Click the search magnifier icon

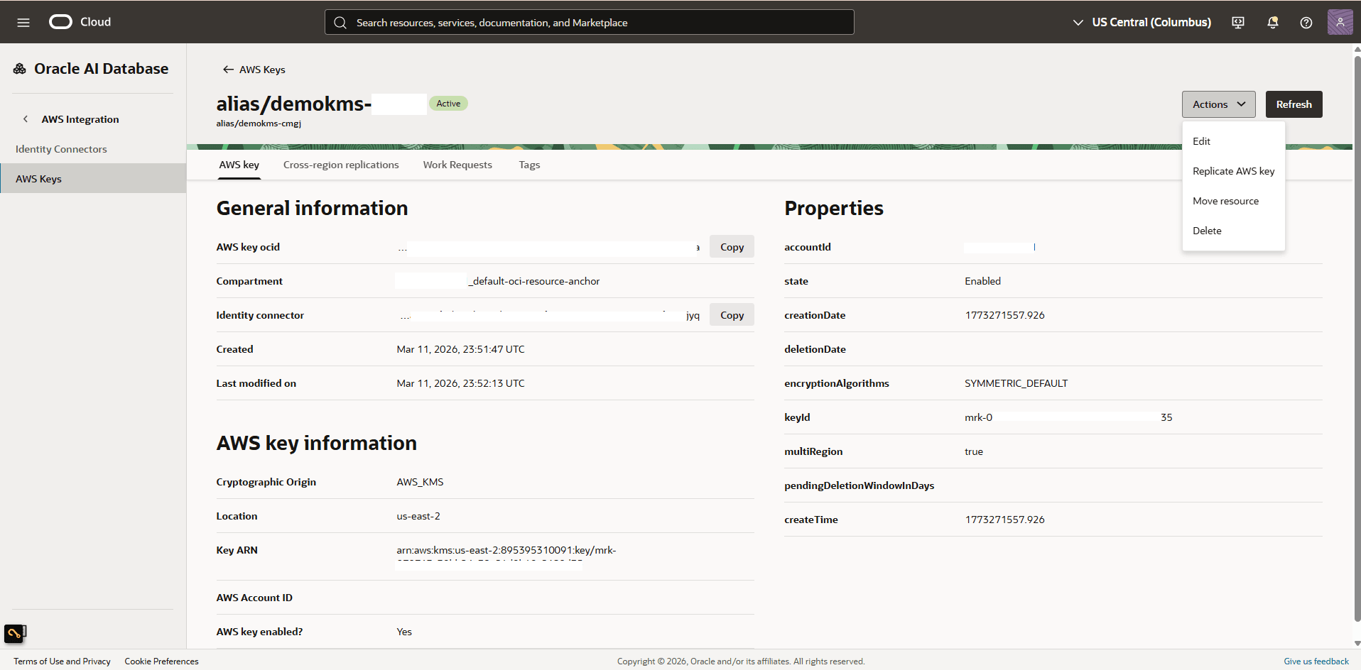340,22
